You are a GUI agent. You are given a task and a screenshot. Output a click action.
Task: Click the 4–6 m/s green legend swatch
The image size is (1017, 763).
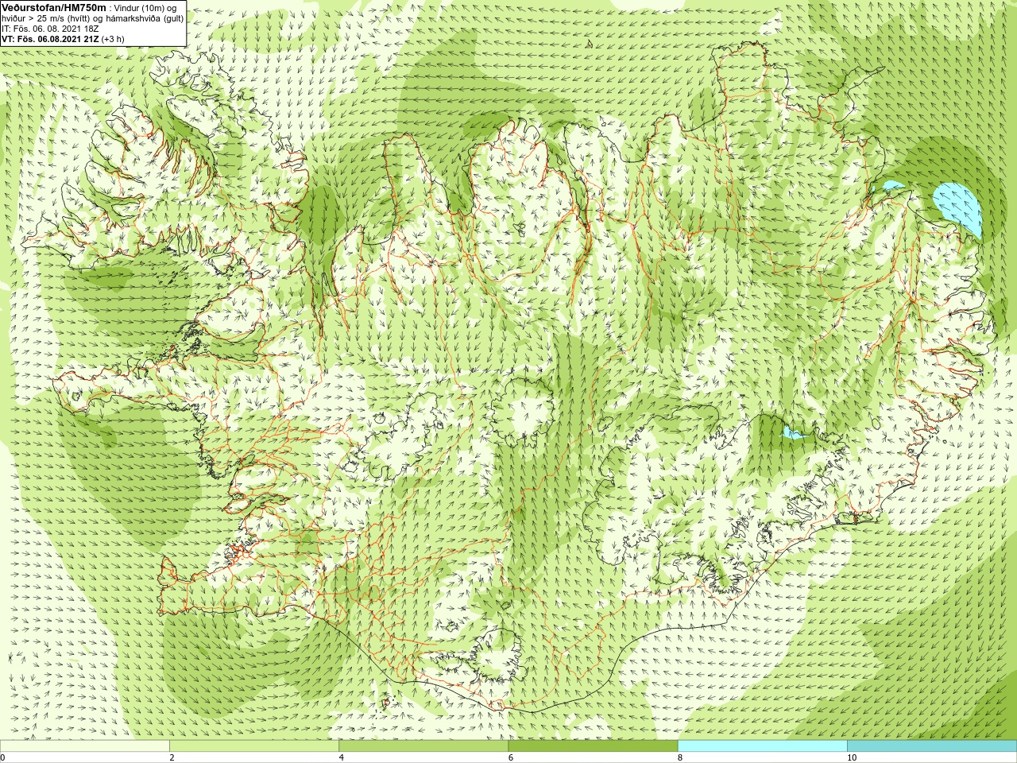pos(423,746)
